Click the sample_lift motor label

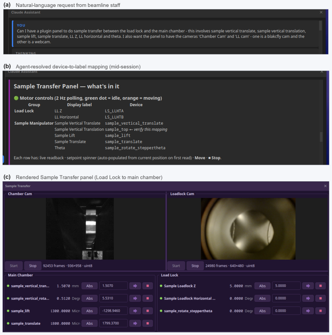(21, 311)
